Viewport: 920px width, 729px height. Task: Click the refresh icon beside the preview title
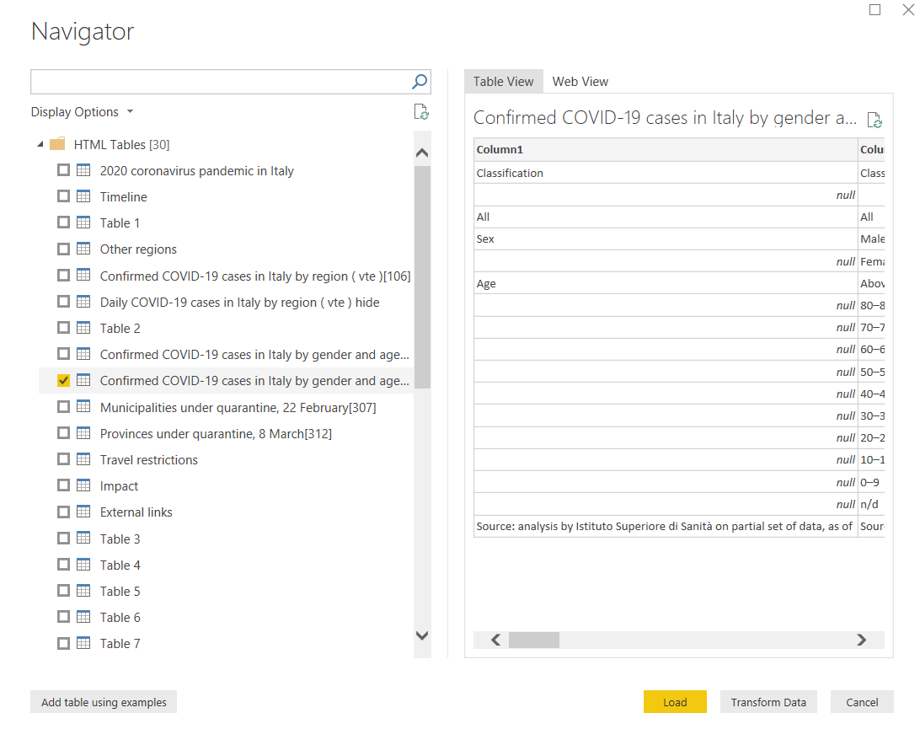tap(875, 120)
